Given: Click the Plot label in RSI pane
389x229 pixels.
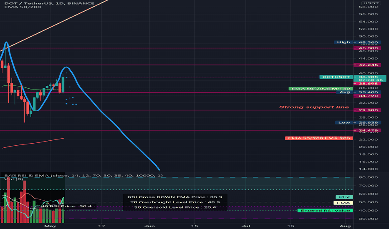Looking at the screenshot, I should 344,197.
